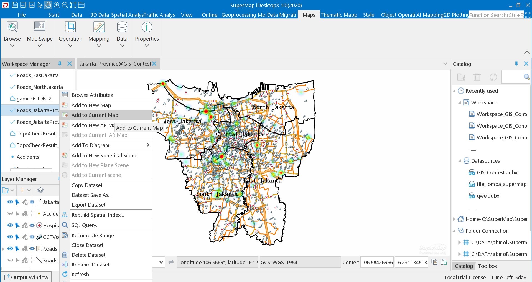This screenshot has width=532, height=282.
Task: Click the Function Search input box
Action: (496, 15)
